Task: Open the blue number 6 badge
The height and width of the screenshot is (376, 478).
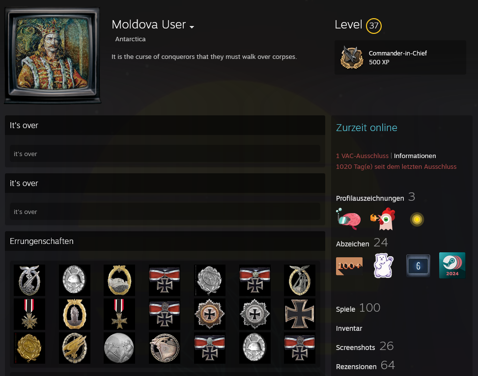Action: pyautogui.click(x=418, y=266)
